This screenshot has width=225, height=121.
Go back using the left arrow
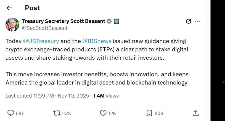coord(9,8)
